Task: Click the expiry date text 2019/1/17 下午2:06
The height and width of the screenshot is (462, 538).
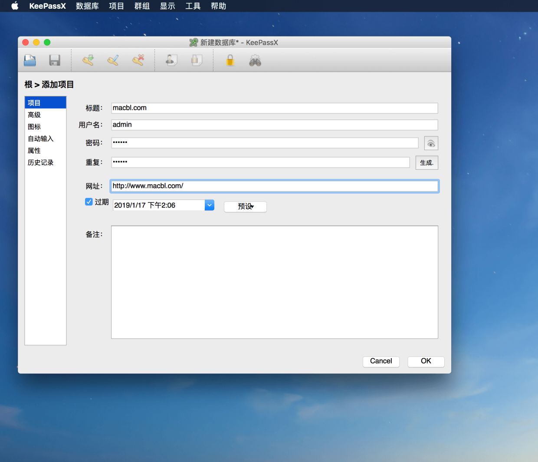Action: 145,205
